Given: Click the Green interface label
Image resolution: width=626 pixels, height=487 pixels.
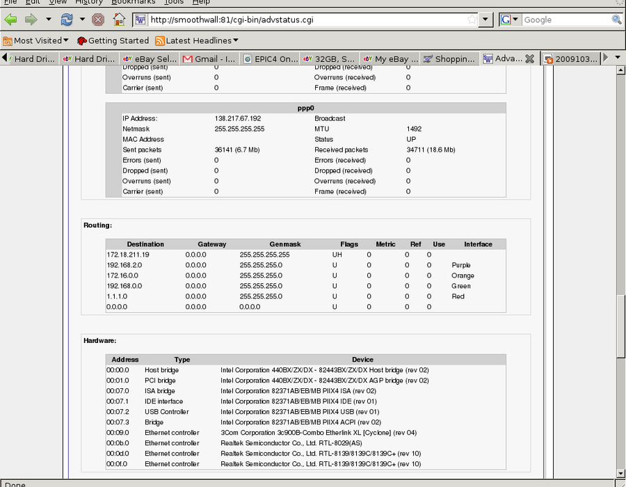Looking at the screenshot, I should point(461,286).
